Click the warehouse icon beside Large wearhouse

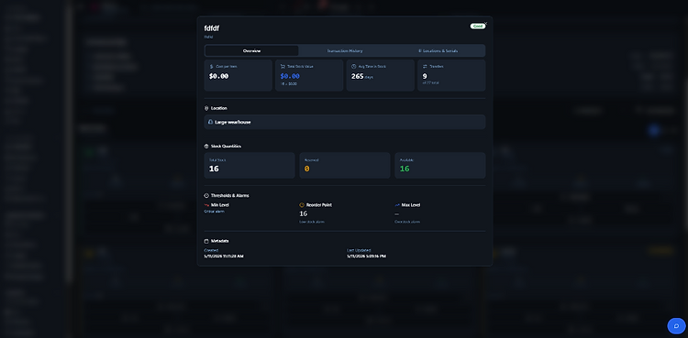click(211, 122)
